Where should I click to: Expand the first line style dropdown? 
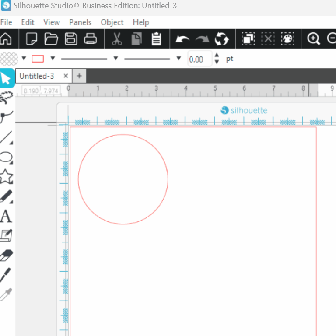click(x=115, y=58)
